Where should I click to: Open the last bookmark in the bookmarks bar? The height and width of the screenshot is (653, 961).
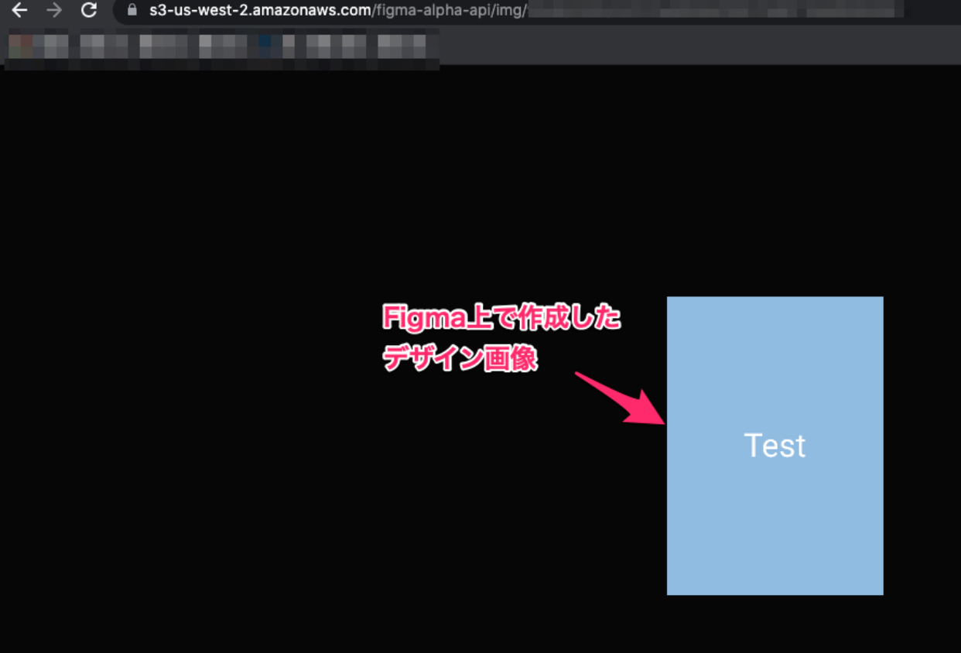pyautogui.click(x=401, y=46)
